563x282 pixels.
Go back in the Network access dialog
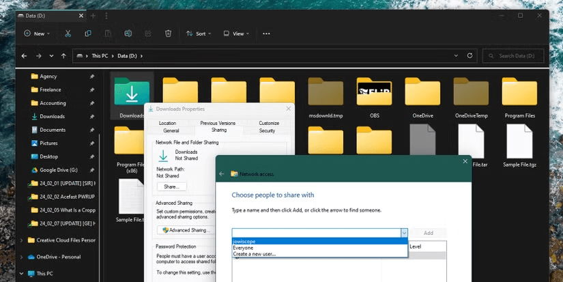[222, 174]
